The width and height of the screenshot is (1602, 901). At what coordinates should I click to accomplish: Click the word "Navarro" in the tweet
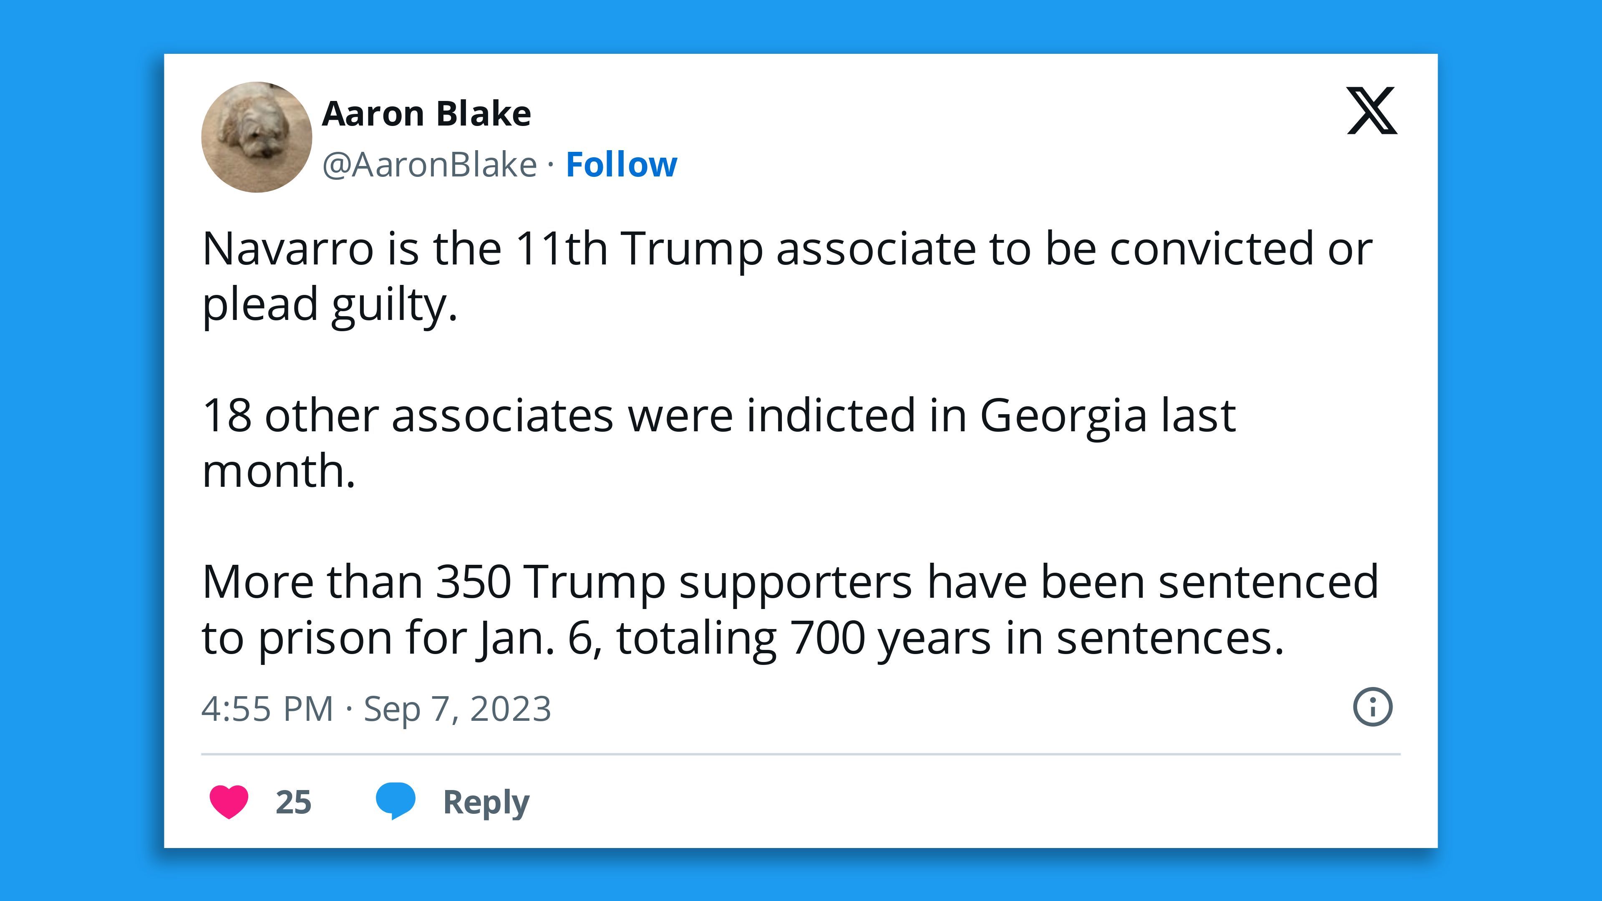(x=288, y=249)
